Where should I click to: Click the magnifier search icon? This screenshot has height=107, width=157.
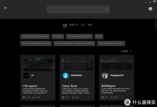coord(106,9)
